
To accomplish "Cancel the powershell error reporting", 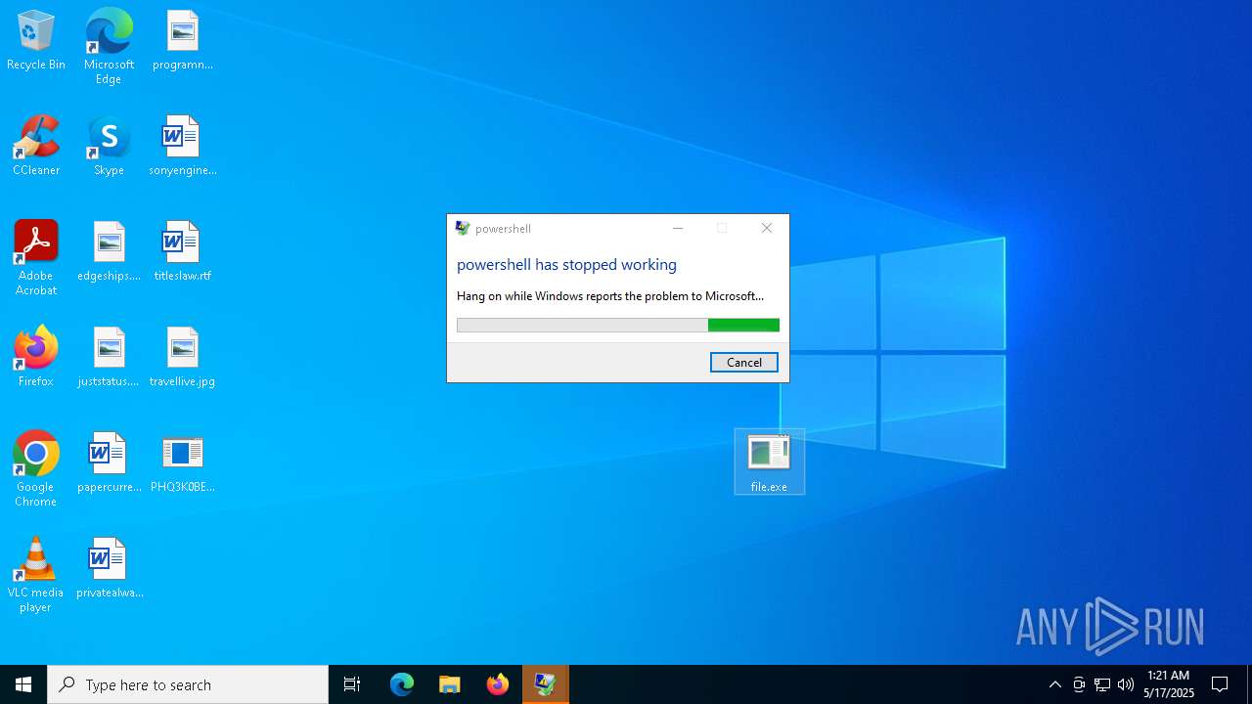I will (x=744, y=362).
